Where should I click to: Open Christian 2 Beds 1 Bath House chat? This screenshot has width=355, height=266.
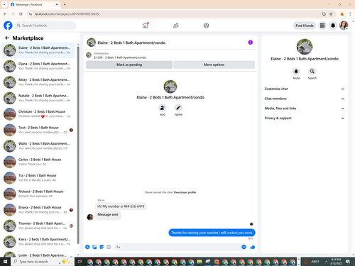(x=39, y=114)
